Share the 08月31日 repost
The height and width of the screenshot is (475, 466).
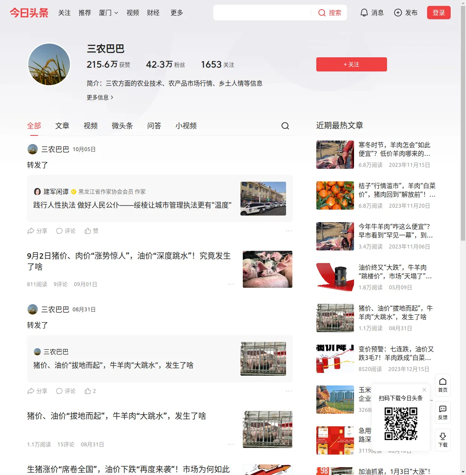point(37,391)
